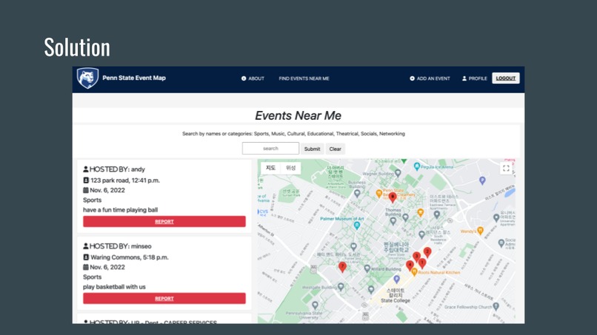597x335 pixels.
Task: Click the calendar icon in andy's card
Action: (x=86, y=190)
